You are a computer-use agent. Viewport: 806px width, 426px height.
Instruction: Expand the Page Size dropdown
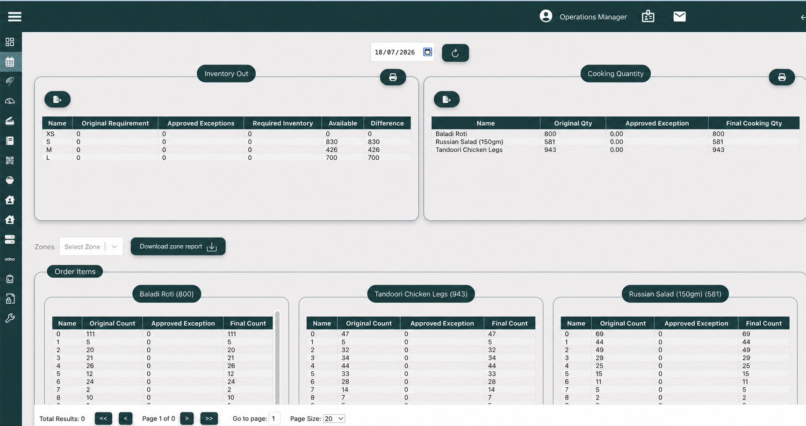coord(334,419)
